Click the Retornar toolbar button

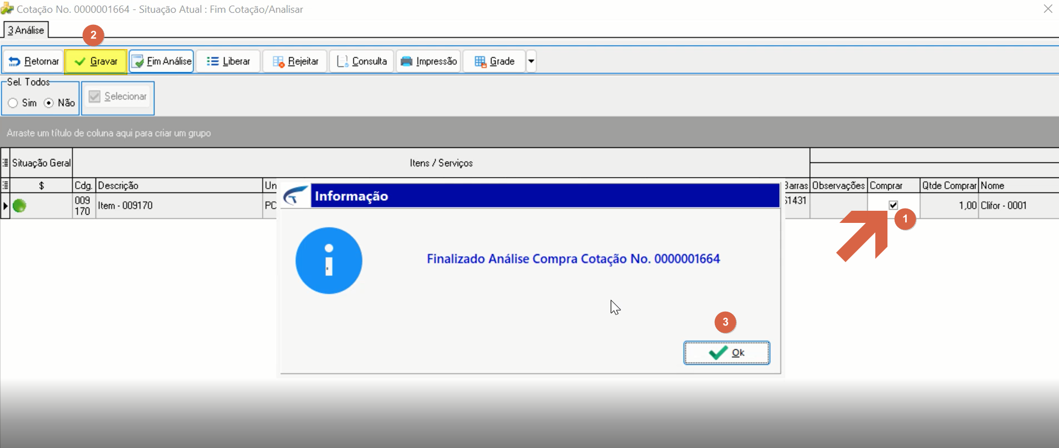click(33, 61)
